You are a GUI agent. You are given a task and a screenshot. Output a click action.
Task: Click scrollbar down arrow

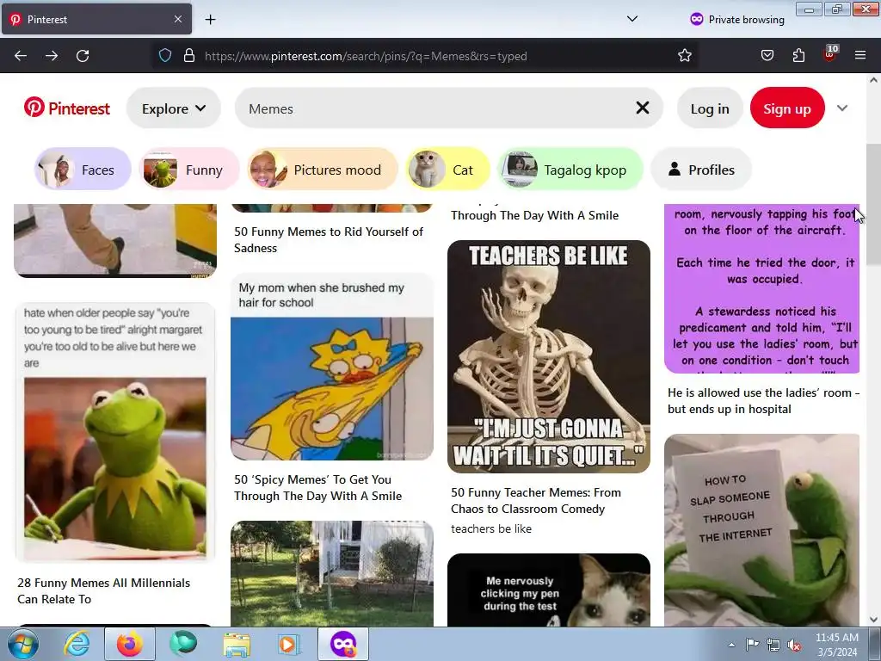[x=873, y=620]
